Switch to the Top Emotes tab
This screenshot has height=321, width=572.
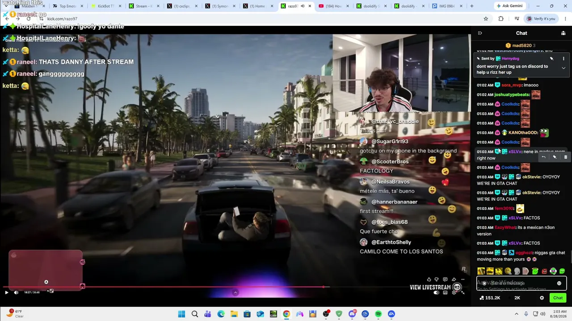pyautogui.click(x=68, y=6)
